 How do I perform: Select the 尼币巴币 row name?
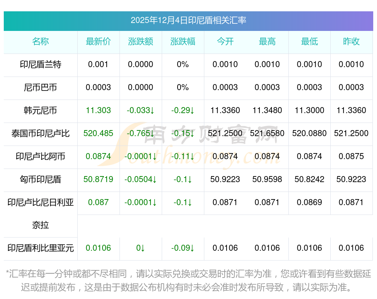40,87
